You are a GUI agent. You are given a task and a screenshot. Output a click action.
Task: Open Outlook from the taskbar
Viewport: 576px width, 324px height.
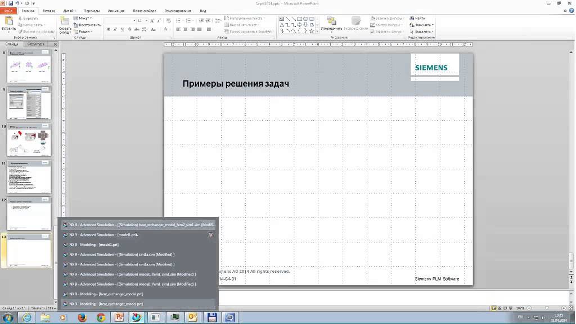click(192, 317)
